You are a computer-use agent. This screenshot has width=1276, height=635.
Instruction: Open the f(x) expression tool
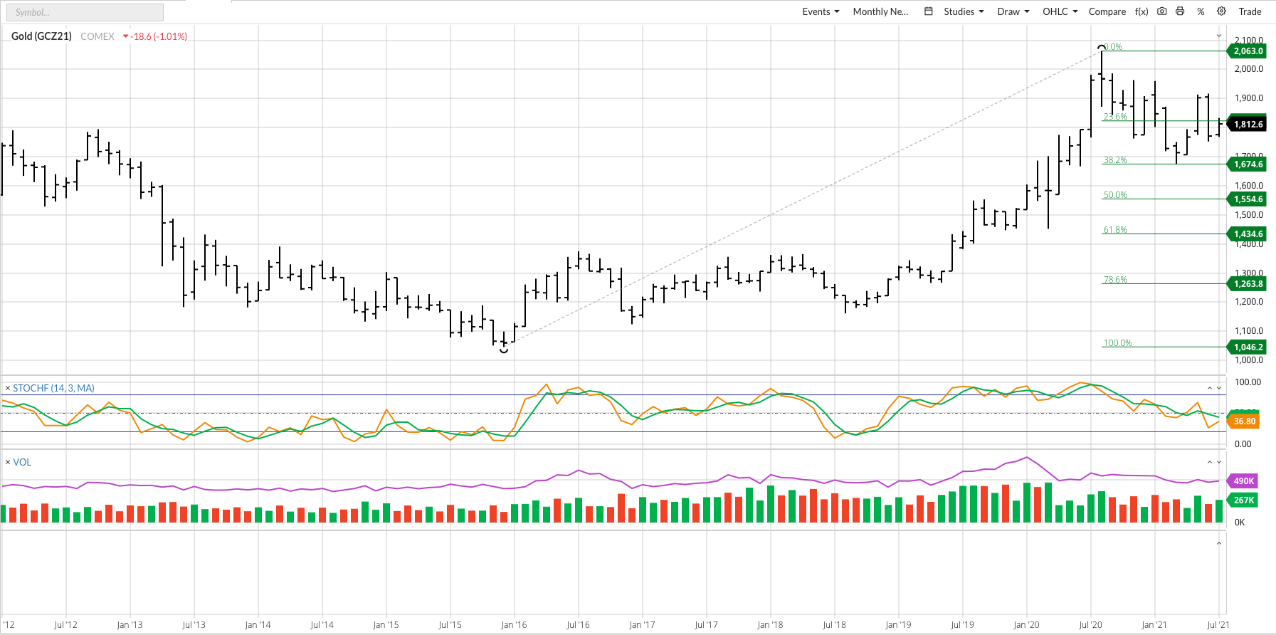pos(1141,11)
